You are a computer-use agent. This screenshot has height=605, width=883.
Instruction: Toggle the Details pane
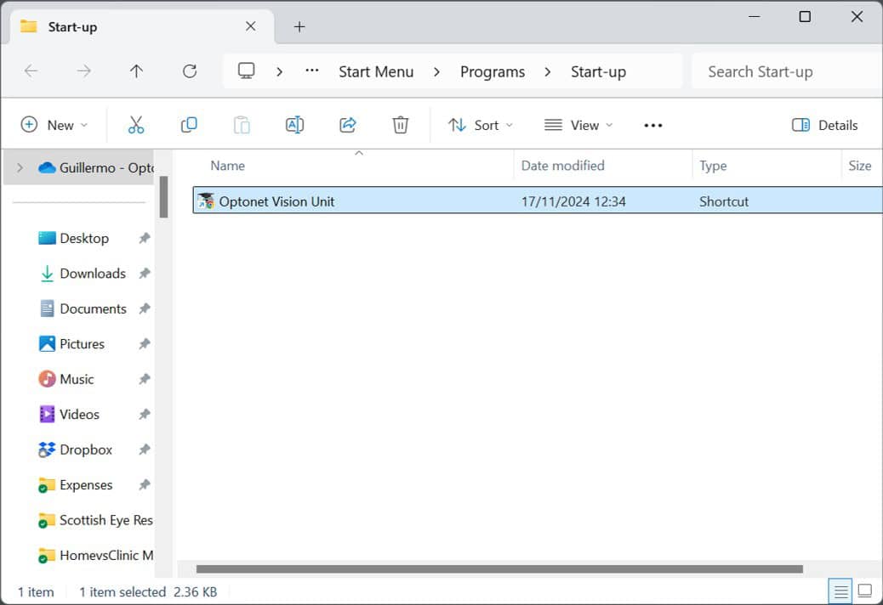tap(824, 125)
